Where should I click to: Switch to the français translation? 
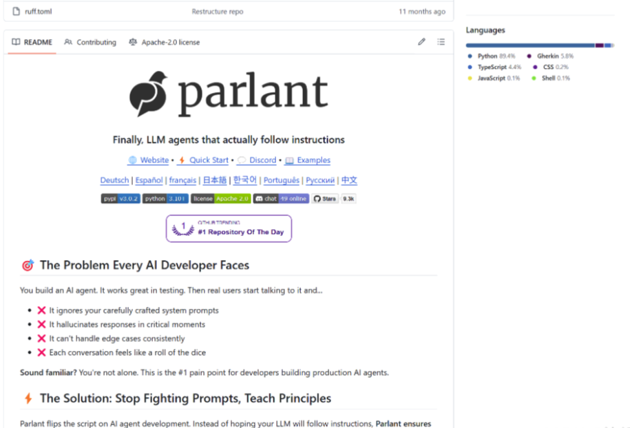point(182,180)
